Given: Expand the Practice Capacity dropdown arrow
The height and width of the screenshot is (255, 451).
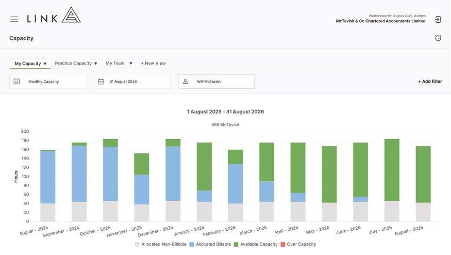Looking at the screenshot, I should pyautogui.click(x=96, y=64).
